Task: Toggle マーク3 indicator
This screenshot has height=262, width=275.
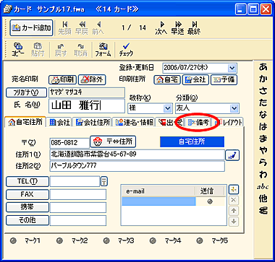Action: click(x=106, y=240)
